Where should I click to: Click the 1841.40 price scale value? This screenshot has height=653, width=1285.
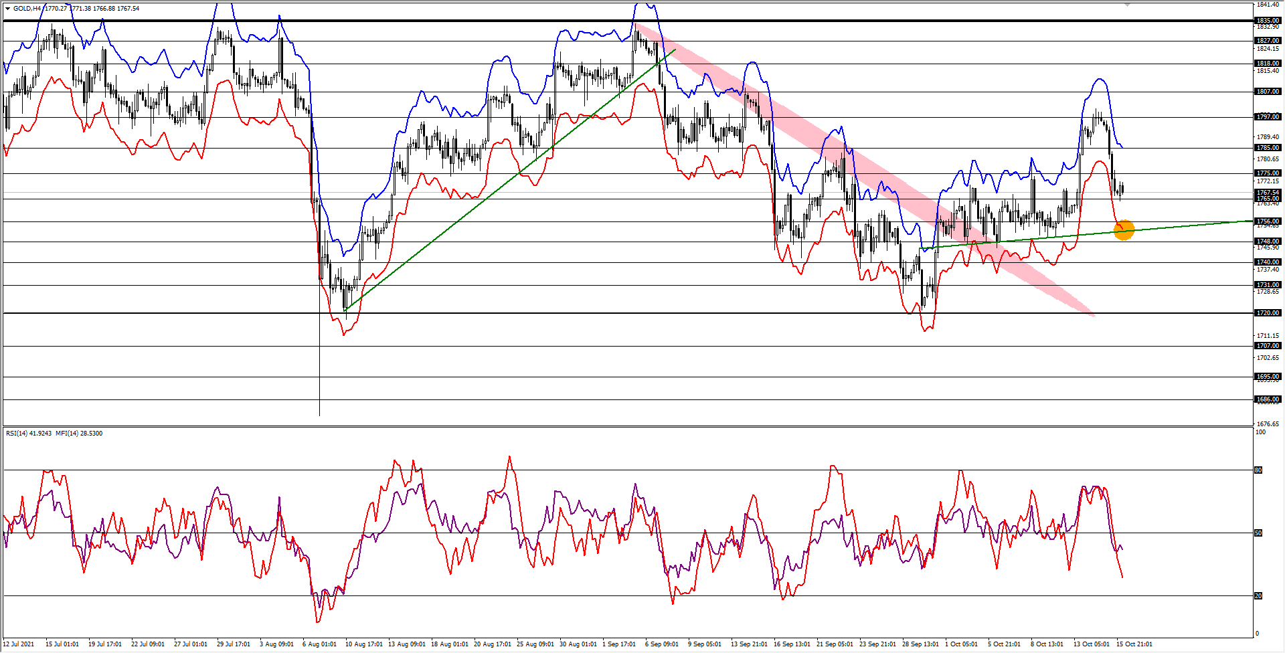point(1268,5)
